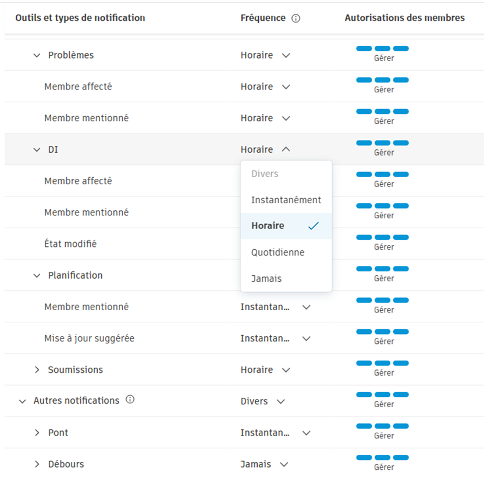Screen dimensions: 484x478
Task: Collapse the Autres notifications group
Action: 23,401
